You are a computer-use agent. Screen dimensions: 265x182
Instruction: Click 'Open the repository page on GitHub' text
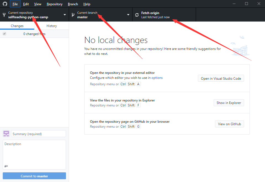[x=130, y=122]
